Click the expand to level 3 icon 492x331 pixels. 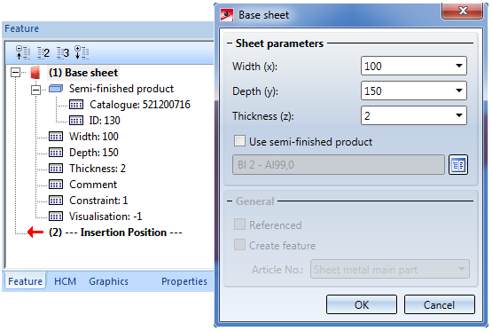click(63, 52)
